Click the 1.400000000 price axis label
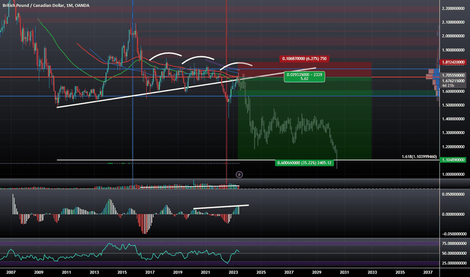 pos(453,119)
